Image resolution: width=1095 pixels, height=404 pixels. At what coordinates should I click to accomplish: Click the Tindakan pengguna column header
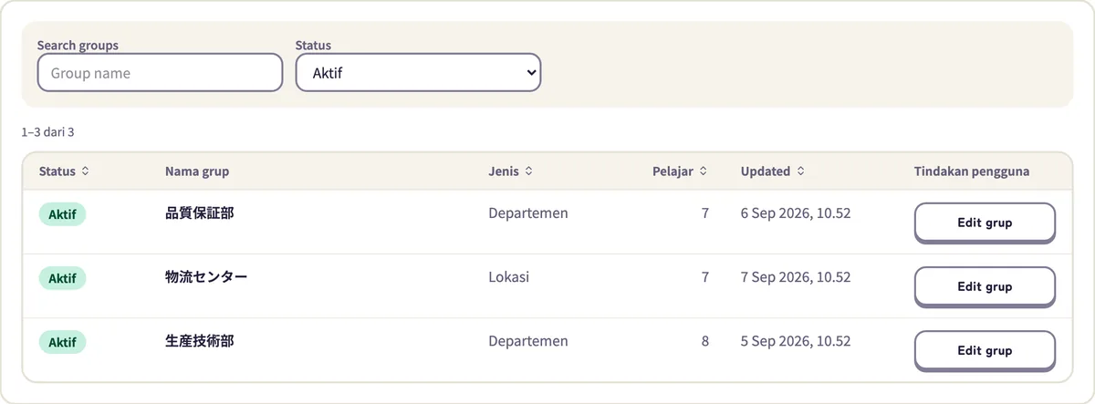pyautogui.click(x=972, y=171)
